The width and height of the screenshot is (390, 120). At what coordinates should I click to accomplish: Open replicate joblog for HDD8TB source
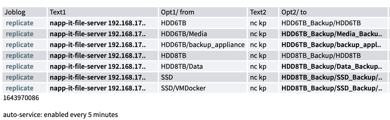[20, 55]
